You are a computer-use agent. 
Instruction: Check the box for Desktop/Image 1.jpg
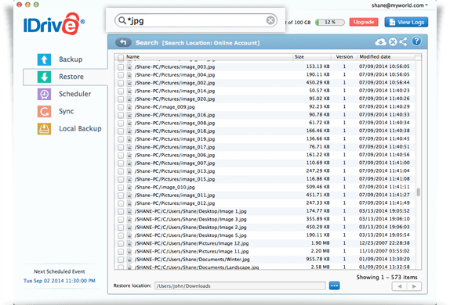(121, 211)
